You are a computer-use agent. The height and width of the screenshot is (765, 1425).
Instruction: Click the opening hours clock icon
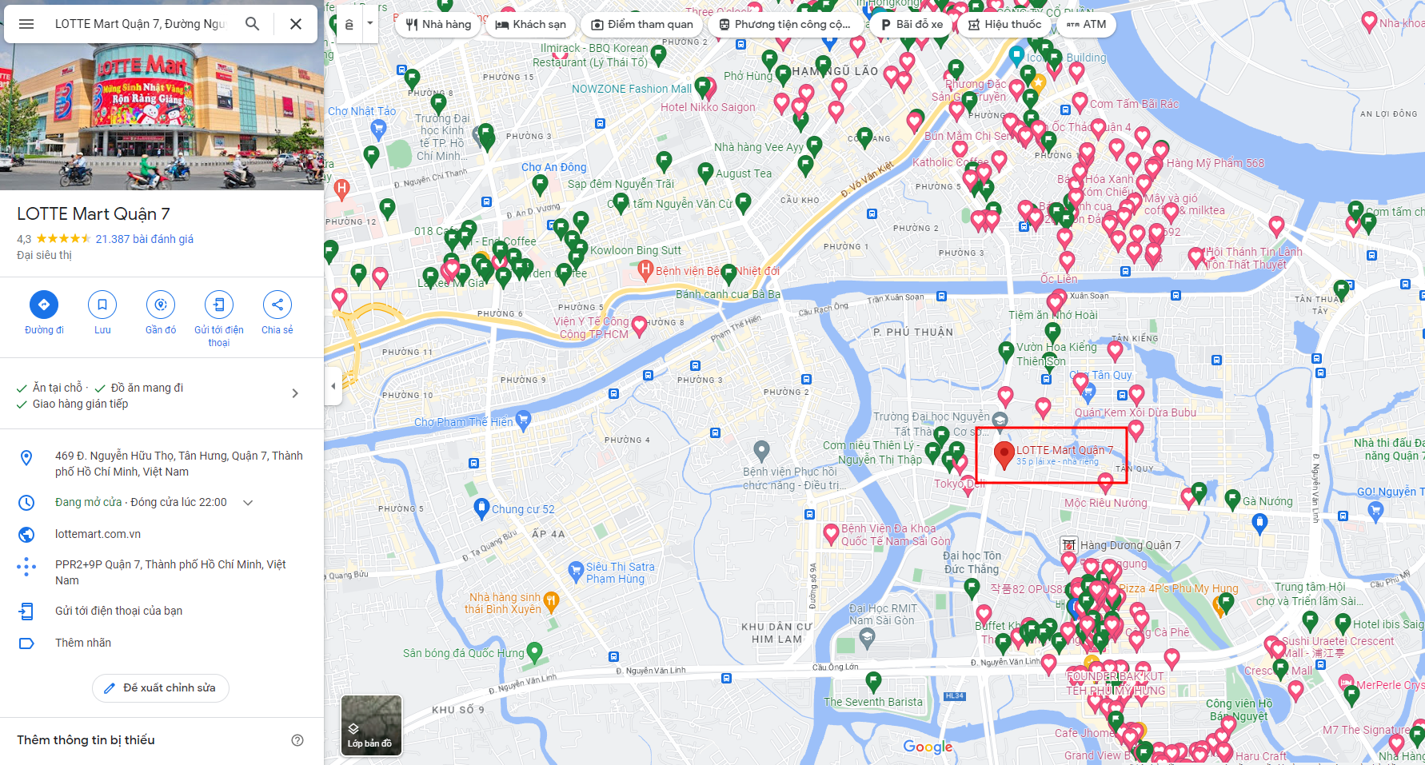[x=26, y=503]
